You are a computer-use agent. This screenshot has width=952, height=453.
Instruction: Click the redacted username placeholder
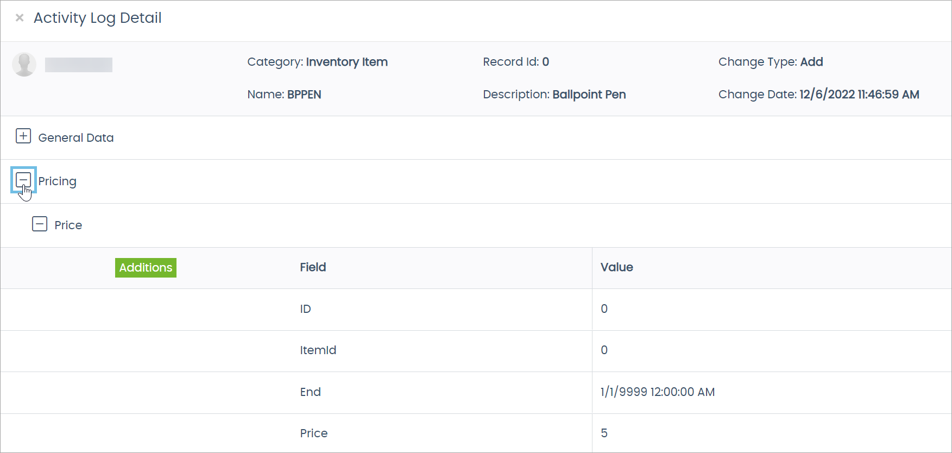tap(78, 64)
